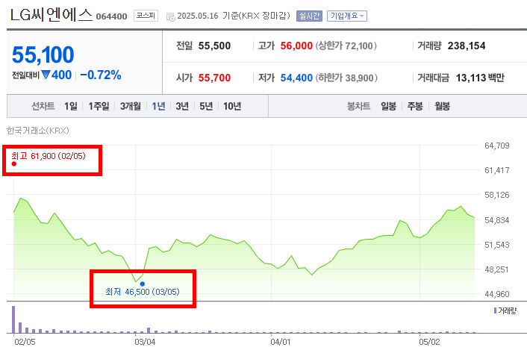Click the calendar icon beside the 2025.05.16 date
The width and height of the screenshot is (527, 356).
[x=171, y=16]
